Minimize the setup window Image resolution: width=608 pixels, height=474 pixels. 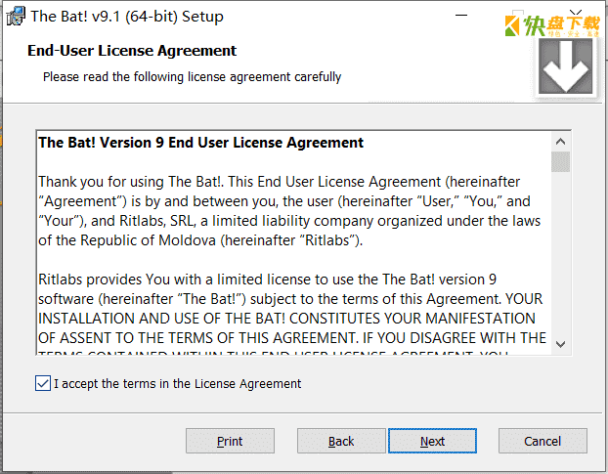tap(461, 16)
